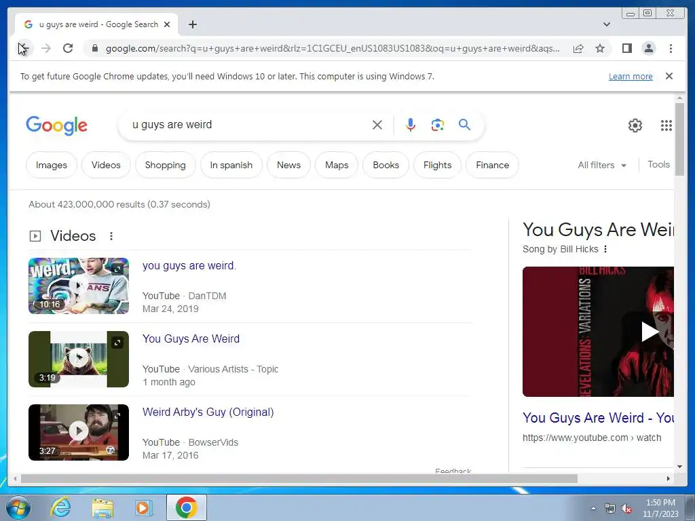The width and height of the screenshot is (695, 521).
Task: Follow the Learn more link
Action: tap(631, 76)
